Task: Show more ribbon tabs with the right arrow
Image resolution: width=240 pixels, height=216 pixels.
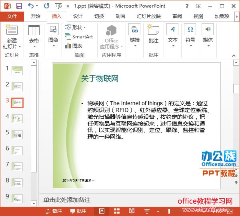Action: (237, 16)
